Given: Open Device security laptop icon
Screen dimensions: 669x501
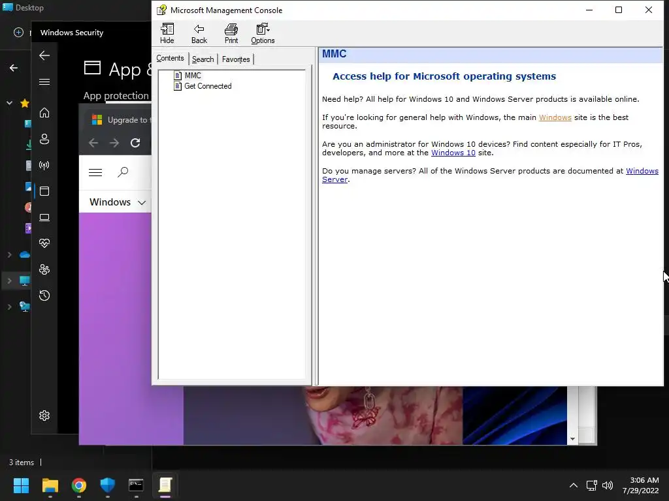Looking at the screenshot, I should 44,217.
